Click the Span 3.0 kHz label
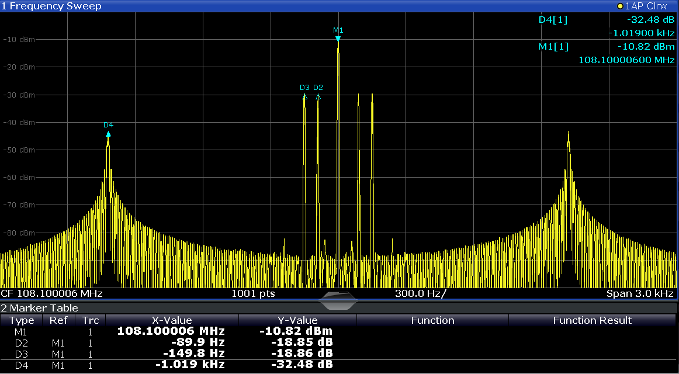Viewport: 679px width, 374px height. 640,293
